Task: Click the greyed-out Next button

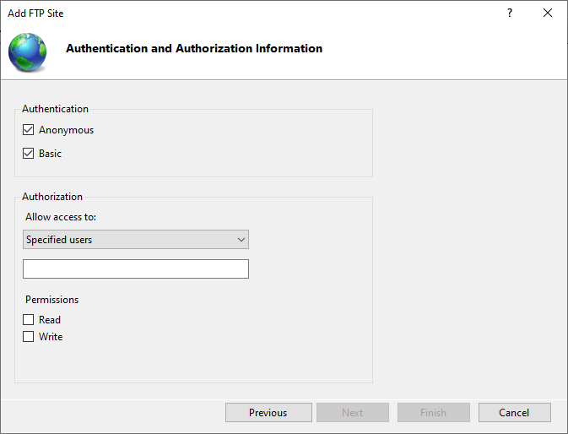Action: coord(352,413)
